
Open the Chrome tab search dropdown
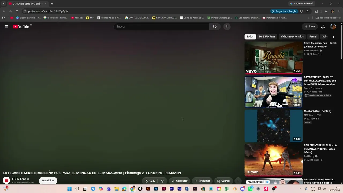click(x=3, y=4)
